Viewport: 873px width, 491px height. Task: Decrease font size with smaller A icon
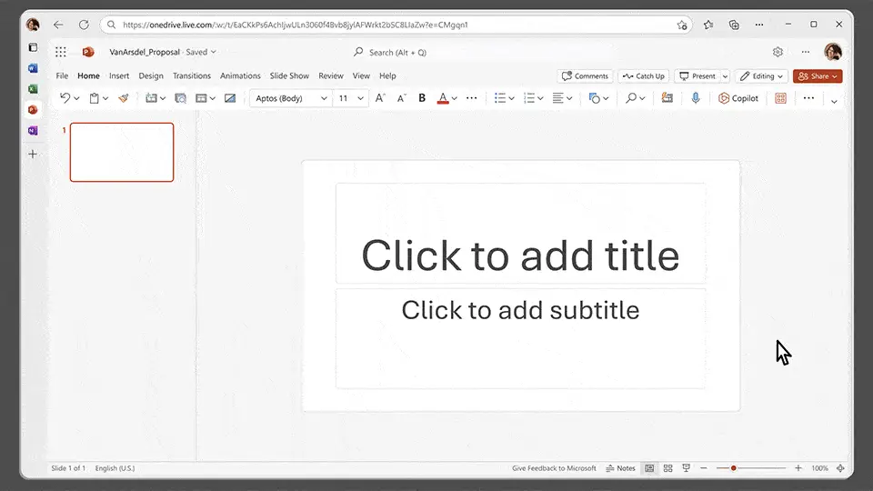(x=401, y=98)
